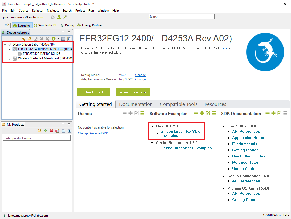Click red X delete in My Products
Screen dimensions: 291x219
point(51,131)
